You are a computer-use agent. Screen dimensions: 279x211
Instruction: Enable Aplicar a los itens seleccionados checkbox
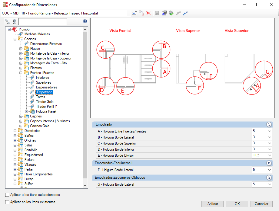tap(7, 195)
